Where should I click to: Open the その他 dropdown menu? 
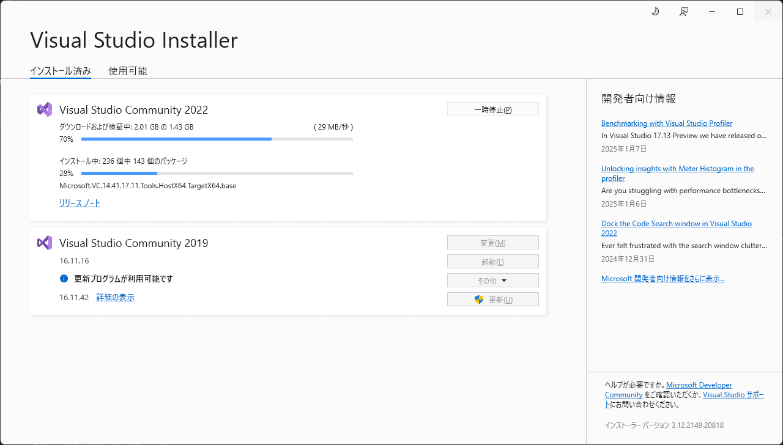(x=492, y=280)
